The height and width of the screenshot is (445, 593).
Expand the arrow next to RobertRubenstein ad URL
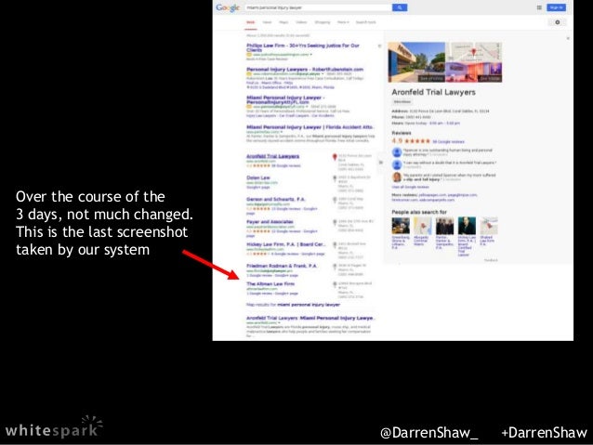coord(323,74)
